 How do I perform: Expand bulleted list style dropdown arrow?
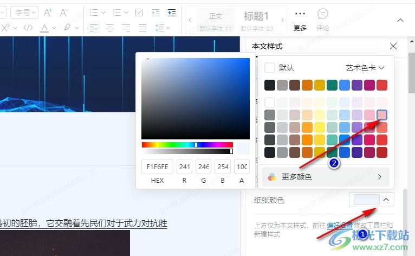pos(103,12)
